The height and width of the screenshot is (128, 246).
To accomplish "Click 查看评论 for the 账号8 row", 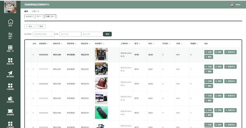I will point(231,52).
